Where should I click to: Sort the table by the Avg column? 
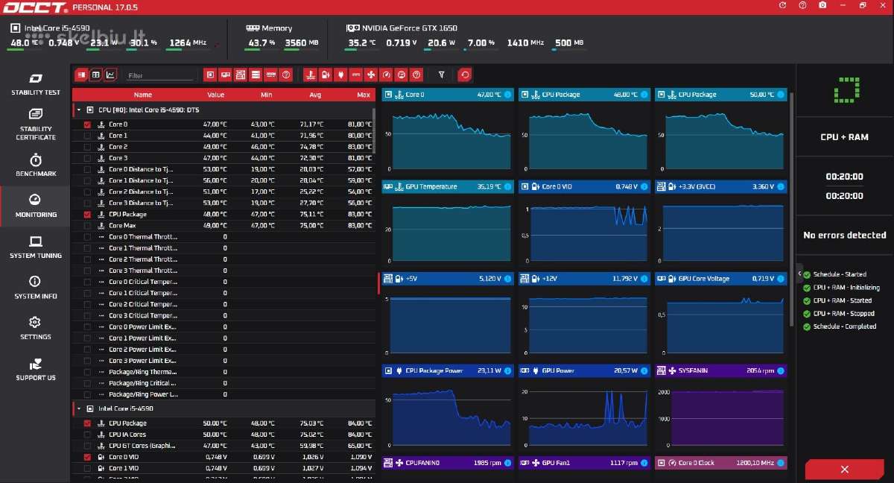click(315, 95)
